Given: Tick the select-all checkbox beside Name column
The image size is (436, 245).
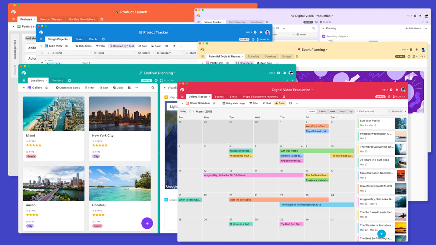Looking at the screenshot, I should [x=42, y=53].
